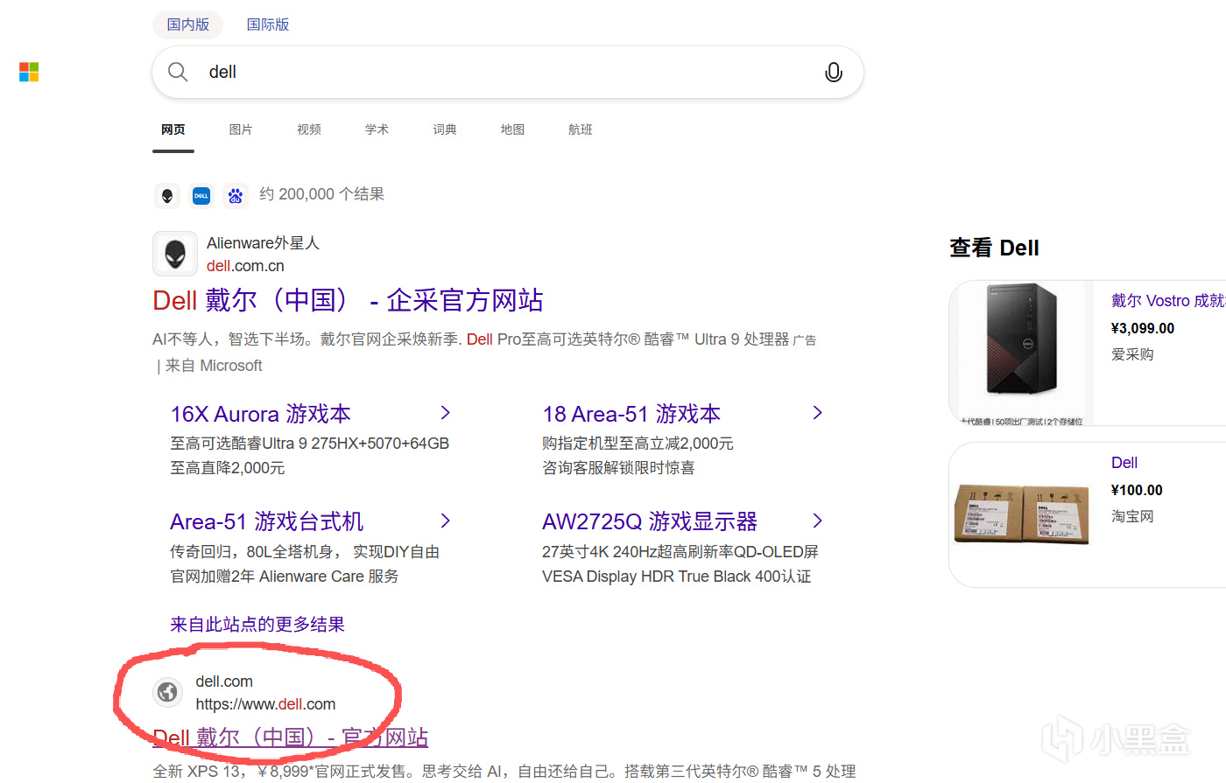Expand the AW2725Q 游戏显示器 chevron
Screen dimensions: 1226x783
817,521
